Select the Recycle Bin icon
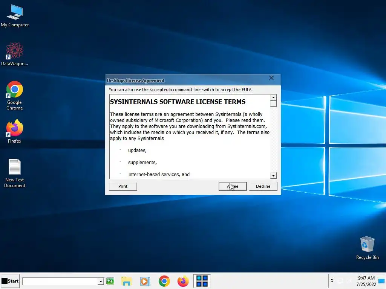The image size is (386, 289). 367,248
